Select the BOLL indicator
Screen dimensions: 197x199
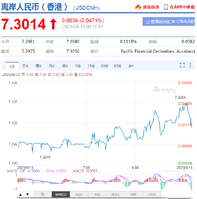[115, 194]
